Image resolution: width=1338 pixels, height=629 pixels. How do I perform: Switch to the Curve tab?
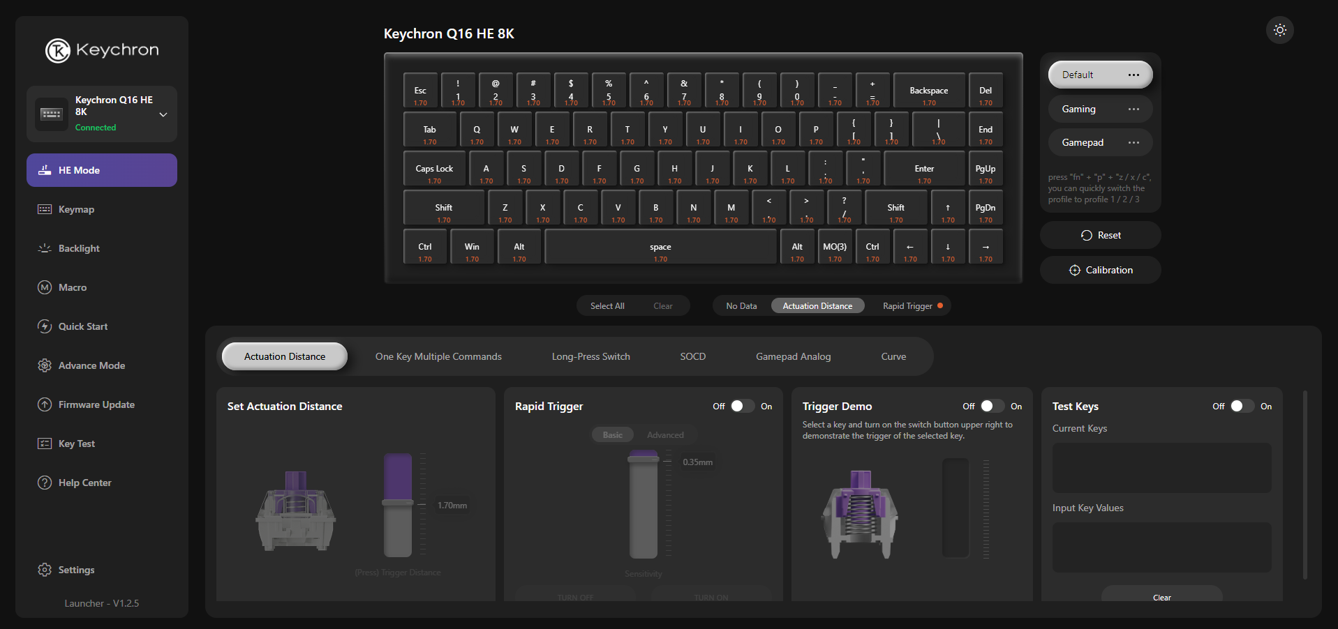(x=894, y=356)
